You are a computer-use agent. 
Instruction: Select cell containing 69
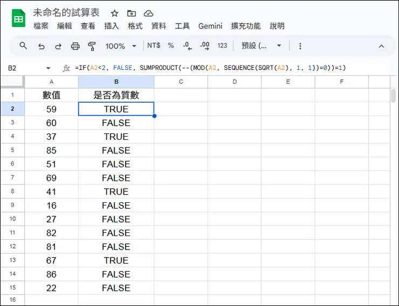[51, 178]
